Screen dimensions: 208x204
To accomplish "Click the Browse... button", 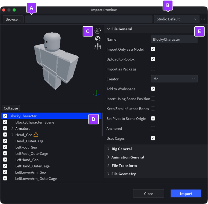I will 13,19.
